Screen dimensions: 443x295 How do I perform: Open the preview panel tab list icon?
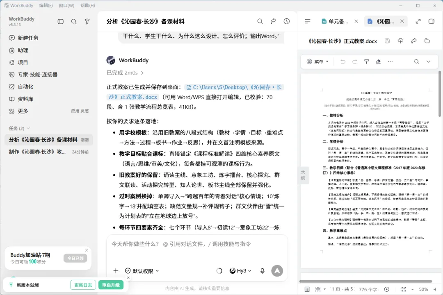(308, 21)
